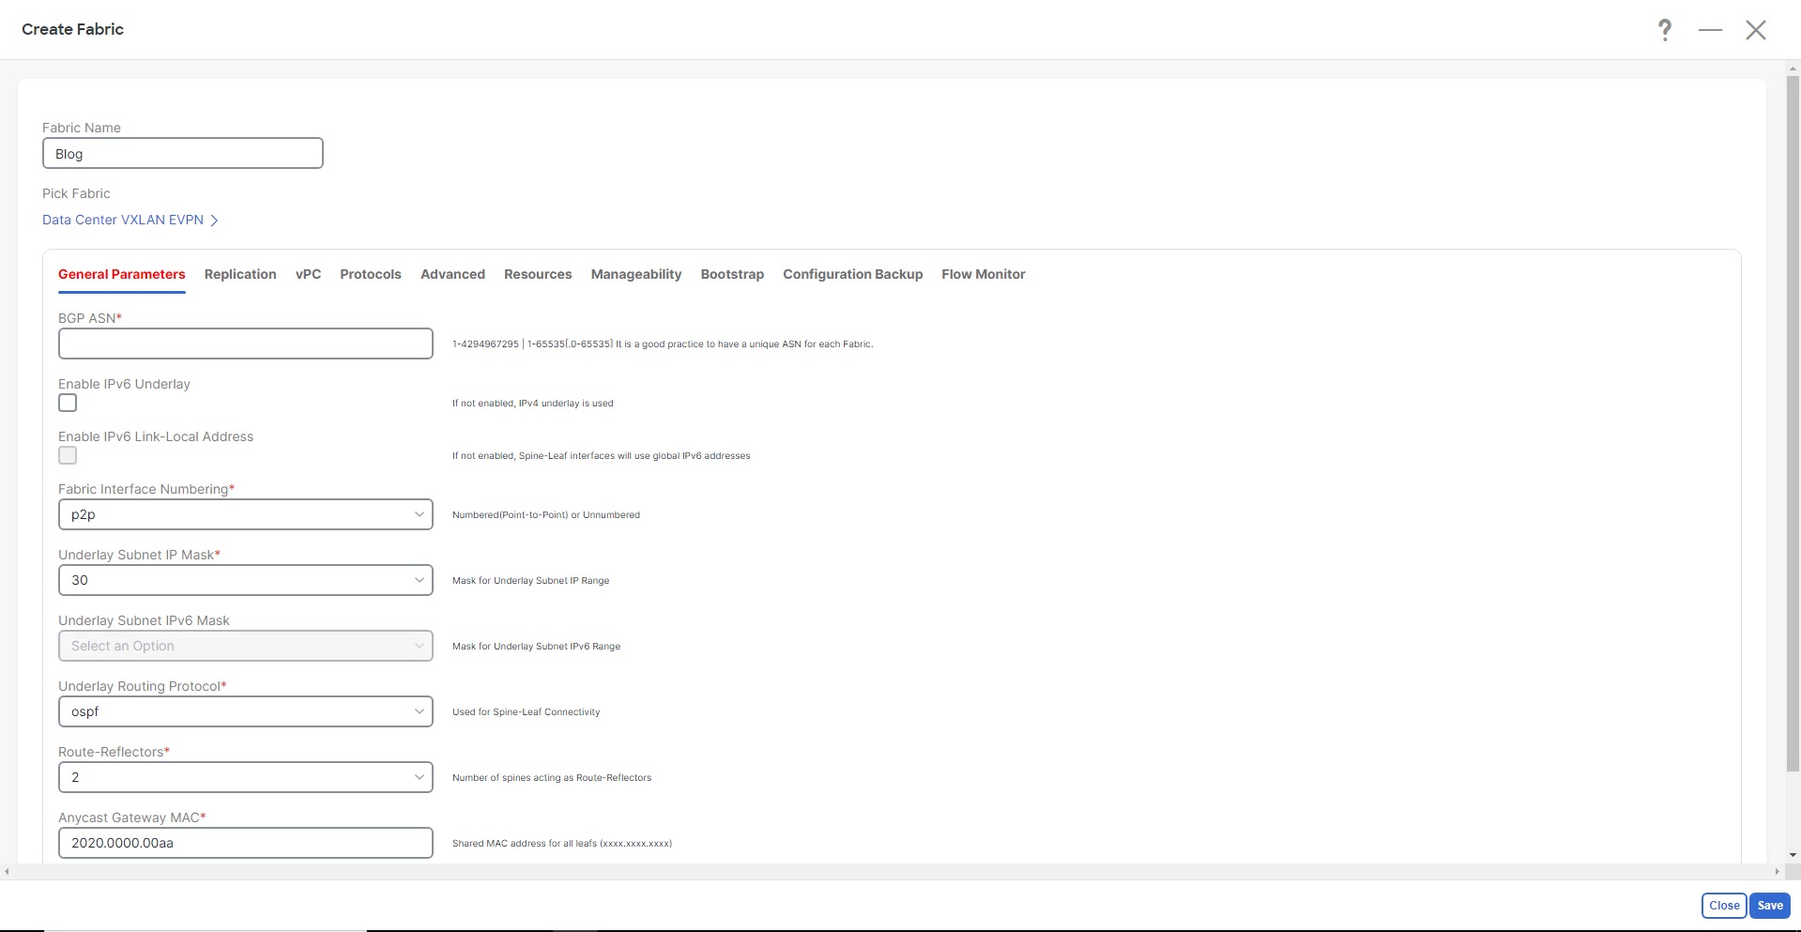Open the Underlay Subnet IP Mask dropdown
The width and height of the screenshot is (1801, 932).
pos(246,580)
